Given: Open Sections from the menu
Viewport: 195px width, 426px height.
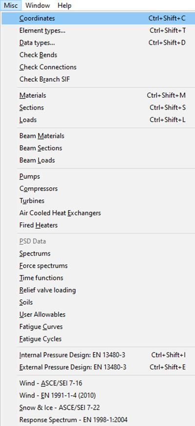Looking at the screenshot, I should pyautogui.click(x=98, y=107).
